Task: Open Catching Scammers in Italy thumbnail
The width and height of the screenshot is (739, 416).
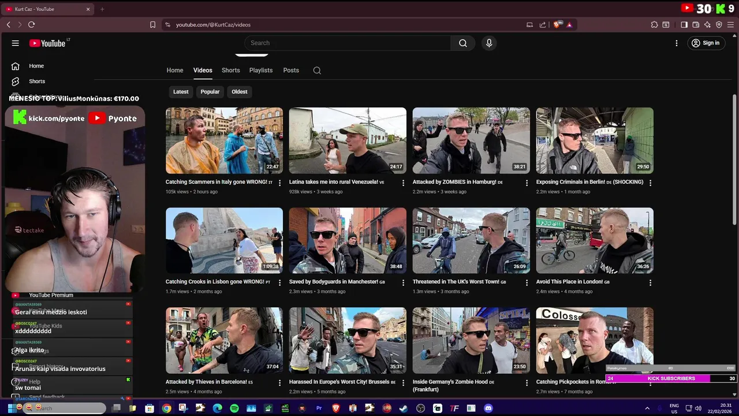Action: click(224, 140)
